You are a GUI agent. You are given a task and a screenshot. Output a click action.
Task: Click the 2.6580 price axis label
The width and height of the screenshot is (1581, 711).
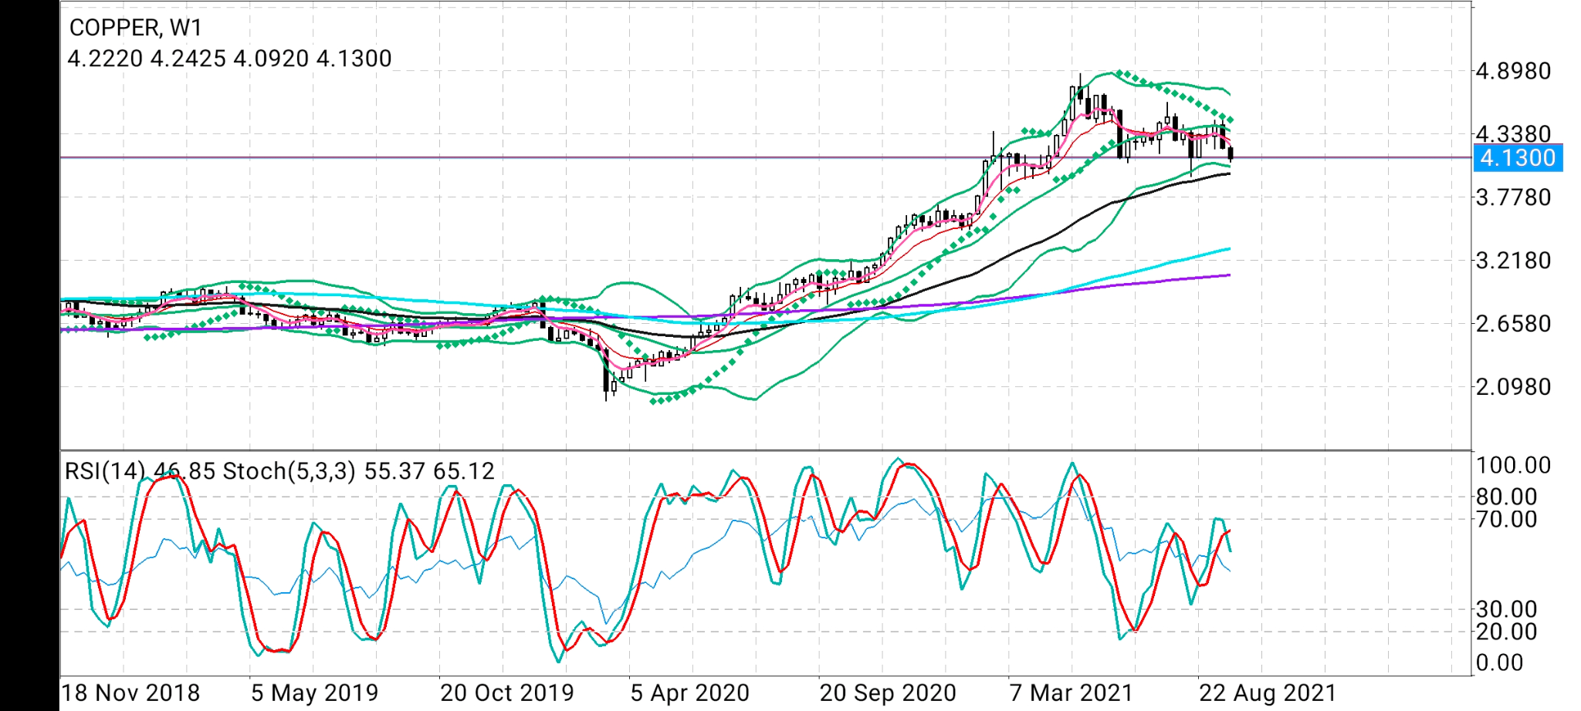point(1513,324)
